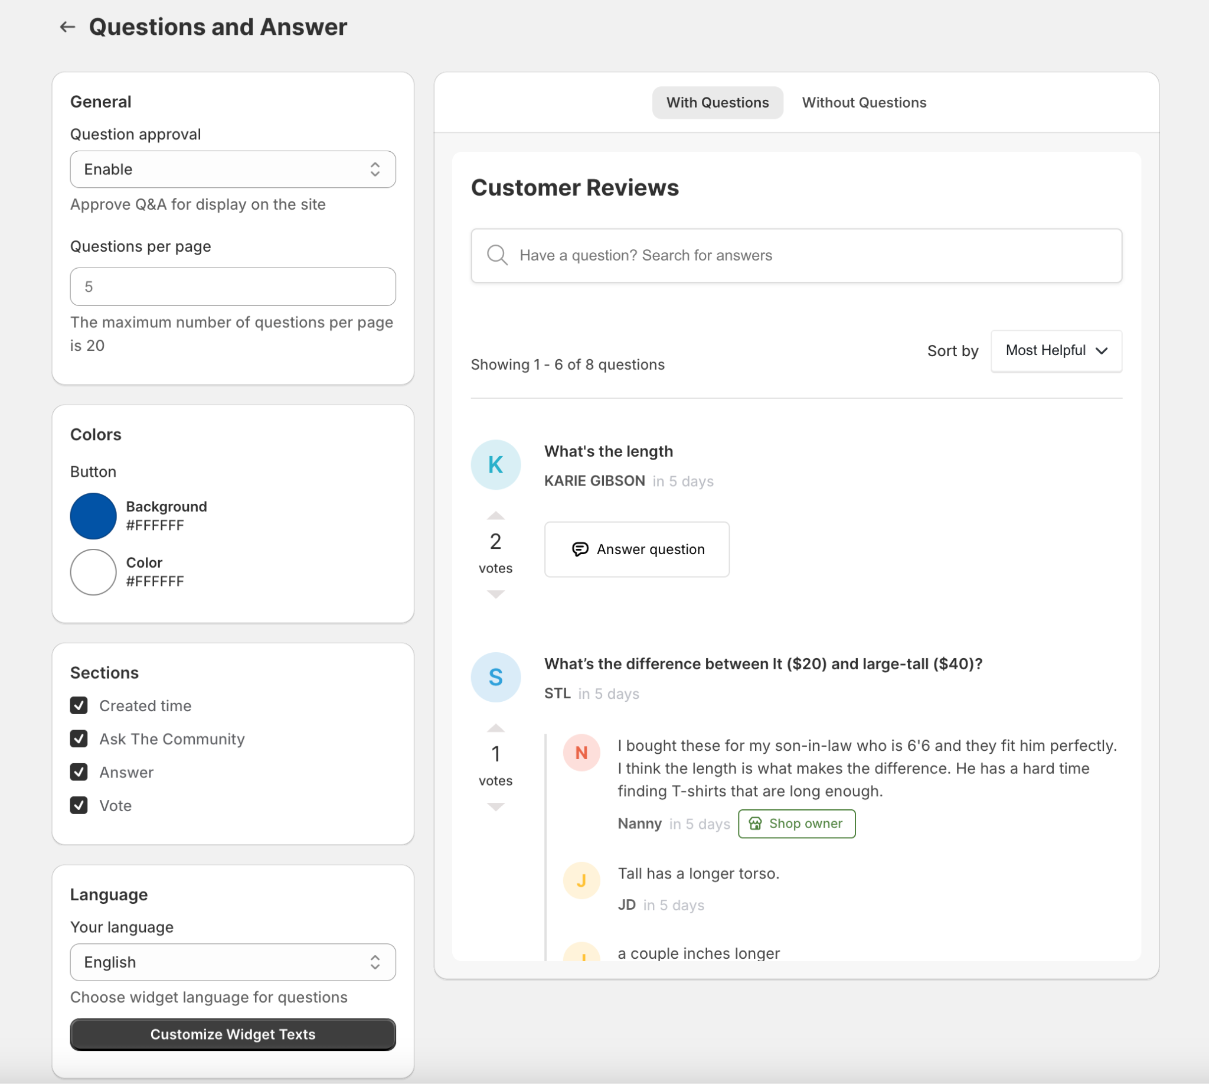
Task: Upvote the "What's the length" question
Action: (x=495, y=515)
